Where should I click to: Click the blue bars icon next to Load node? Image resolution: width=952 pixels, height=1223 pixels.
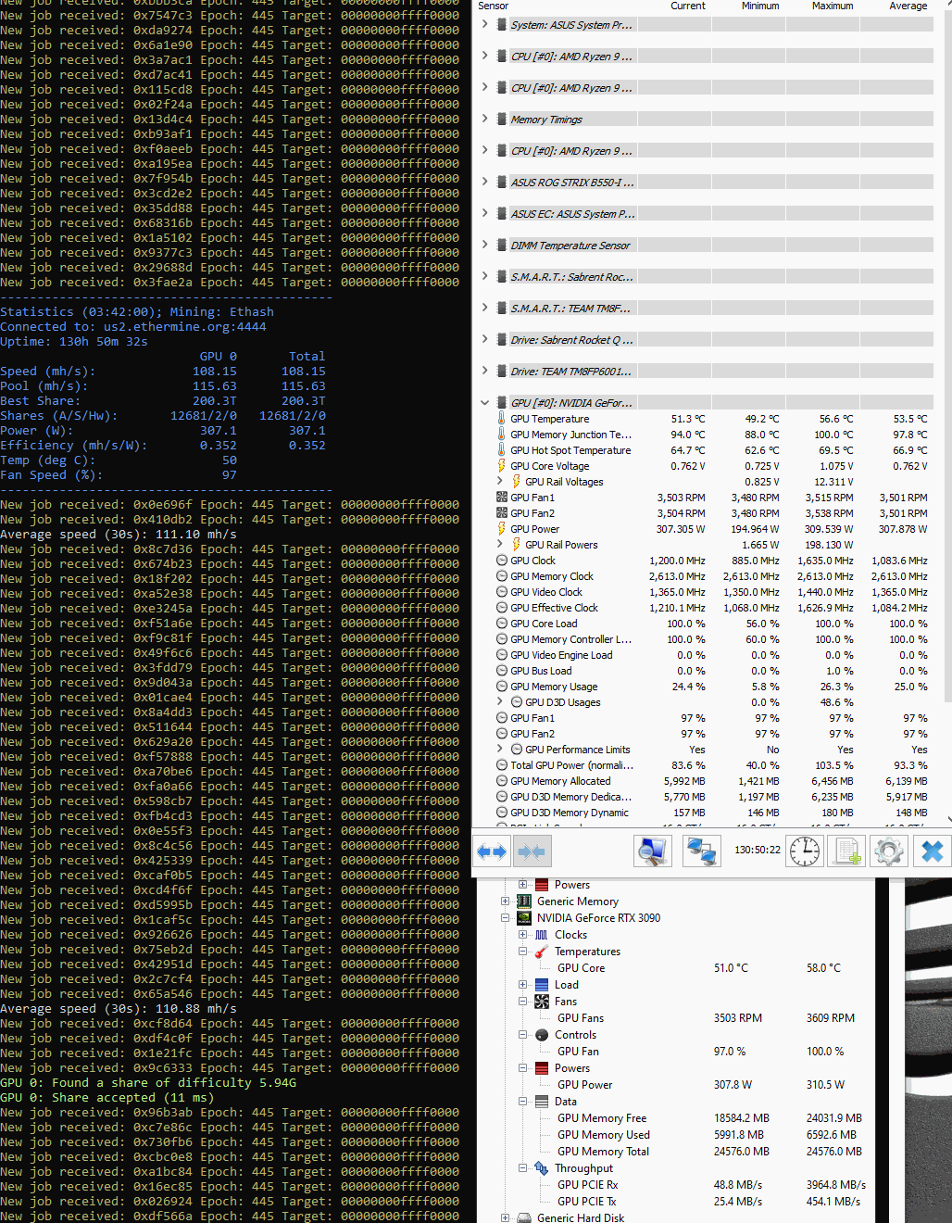pyautogui.click(x=542, y=985)
